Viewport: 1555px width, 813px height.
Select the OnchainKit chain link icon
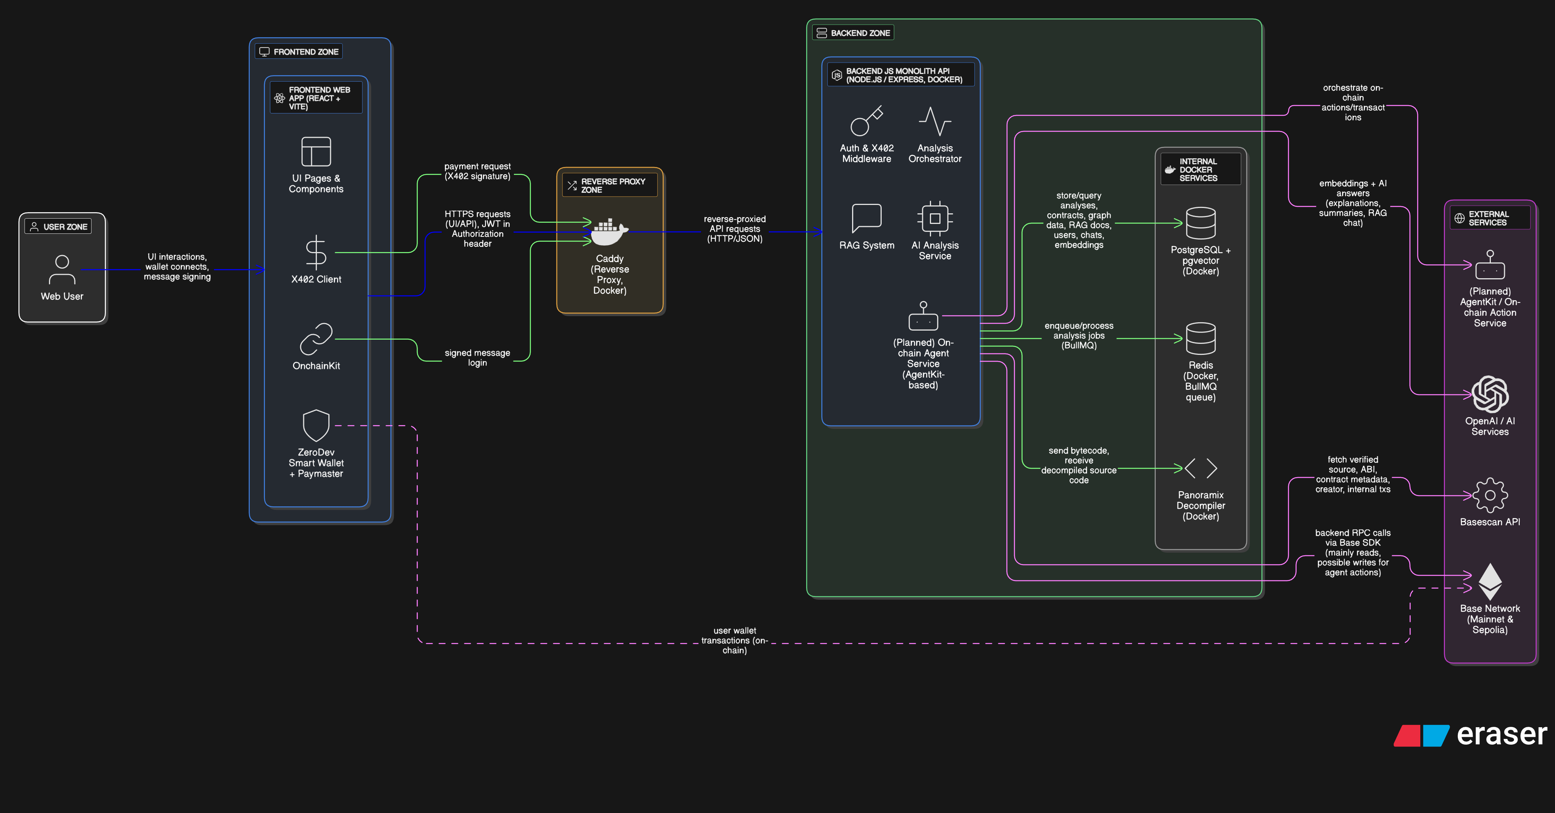[316, 339]
